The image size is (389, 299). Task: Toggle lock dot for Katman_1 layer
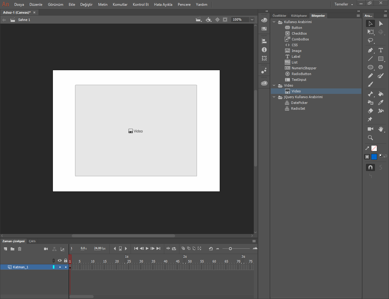pos(66,267)
